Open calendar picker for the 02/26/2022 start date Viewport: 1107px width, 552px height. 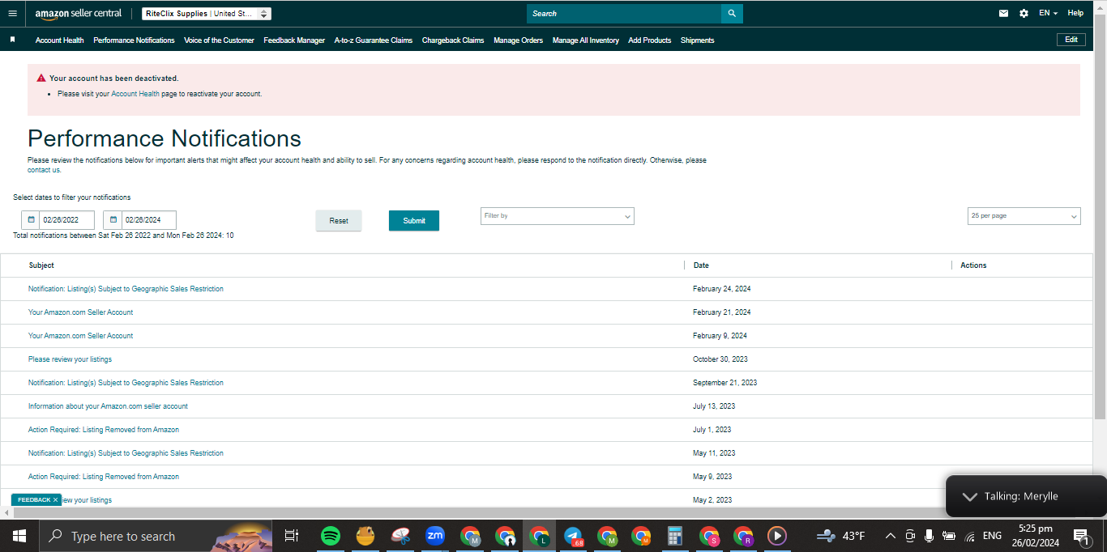tap(31, 220)
